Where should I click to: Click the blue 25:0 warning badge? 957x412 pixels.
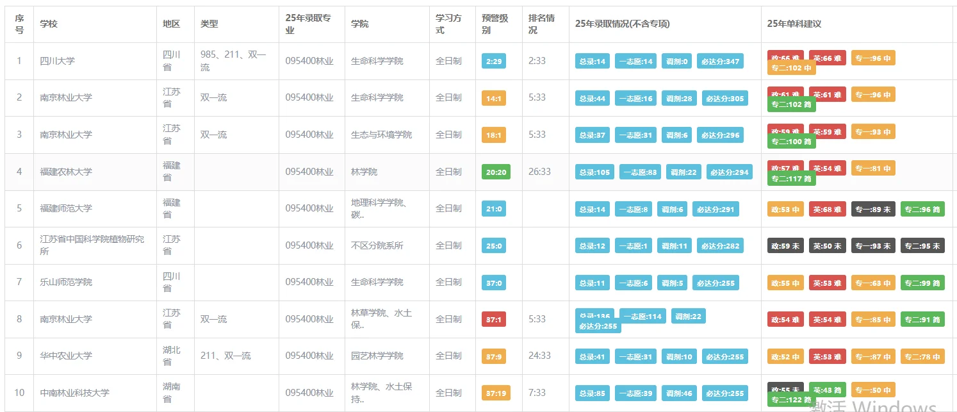pos(494,246)
